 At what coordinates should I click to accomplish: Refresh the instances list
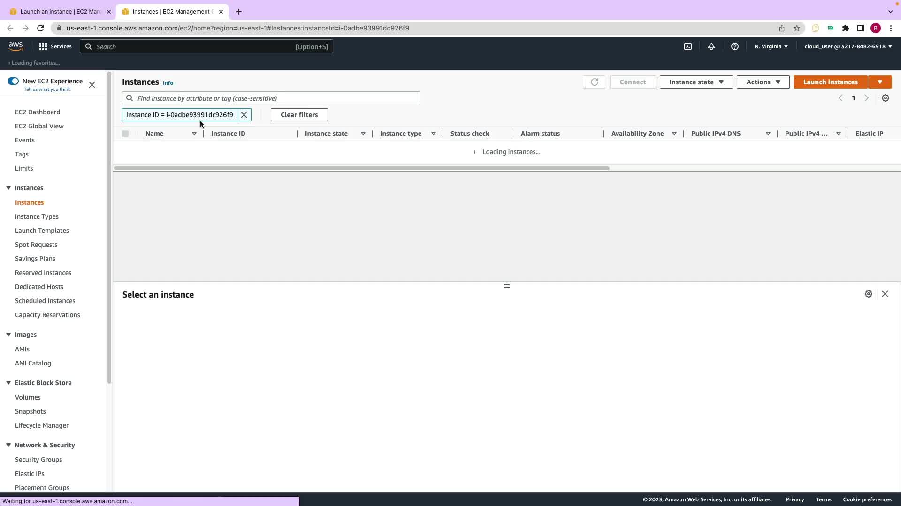(594, 82)
